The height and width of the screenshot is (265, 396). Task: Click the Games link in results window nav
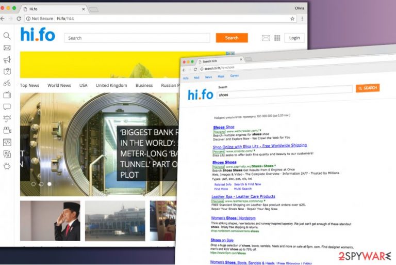click(x=235, y=76)
